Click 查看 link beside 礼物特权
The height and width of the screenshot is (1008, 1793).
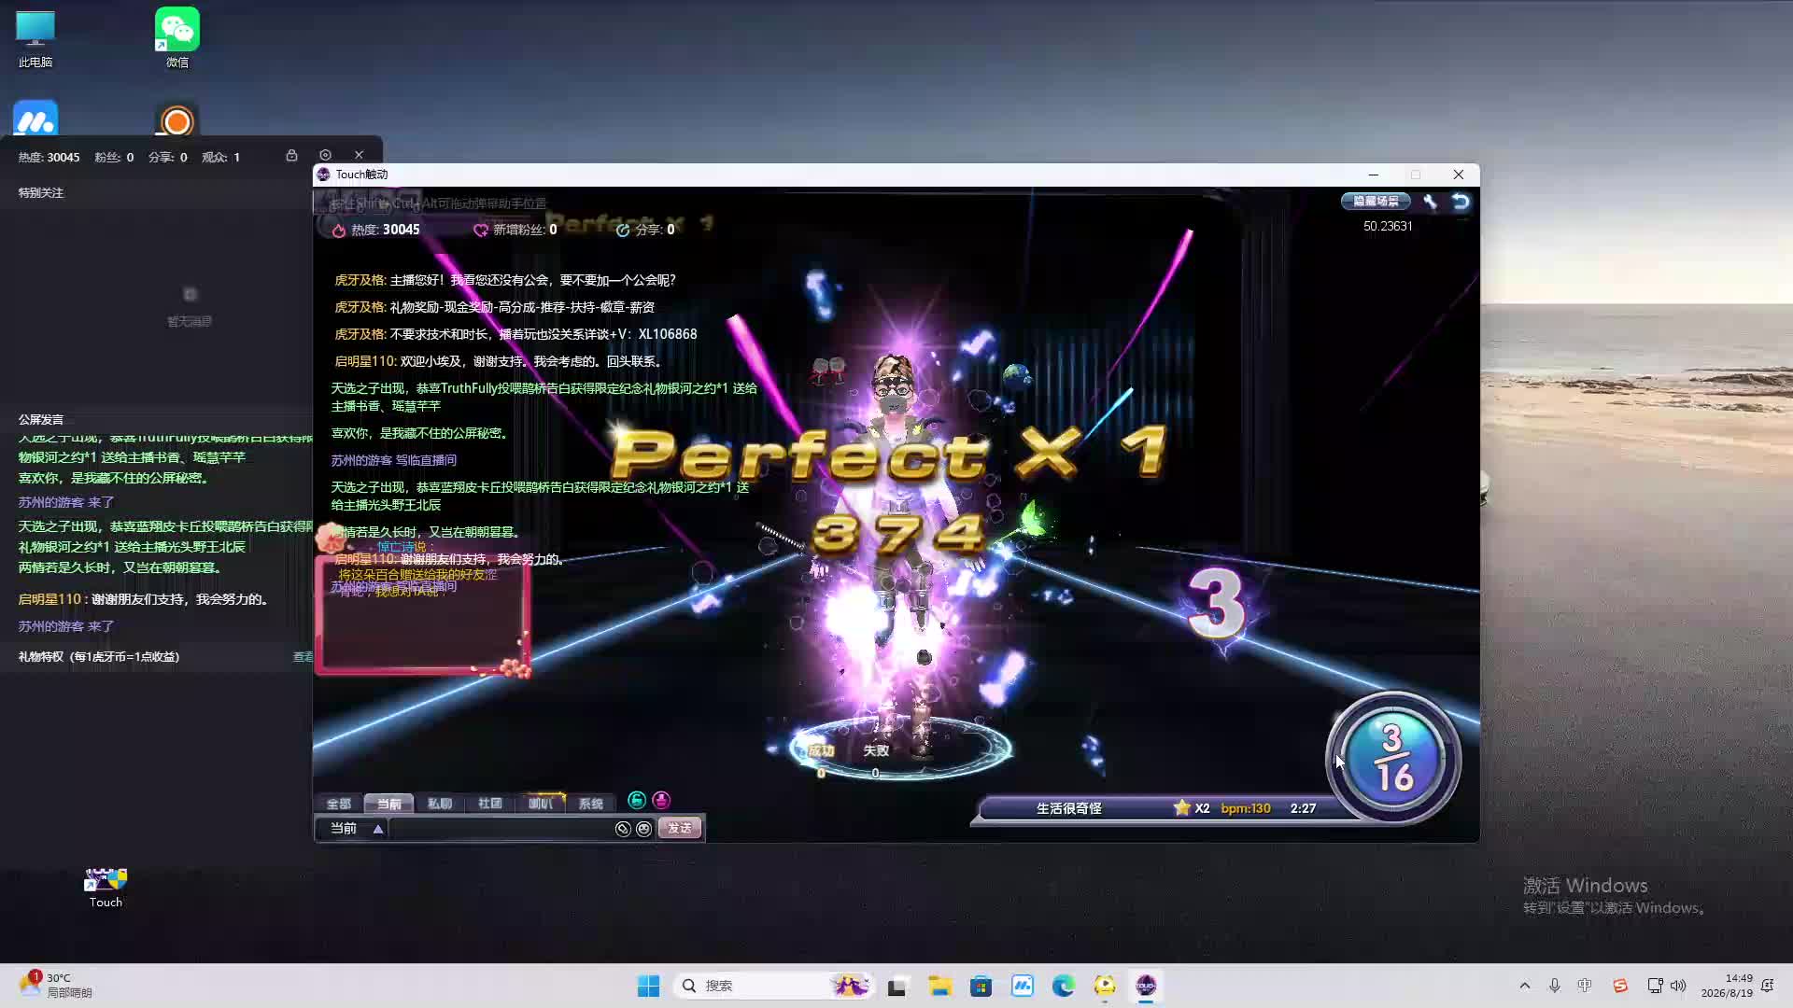(303, 657)
